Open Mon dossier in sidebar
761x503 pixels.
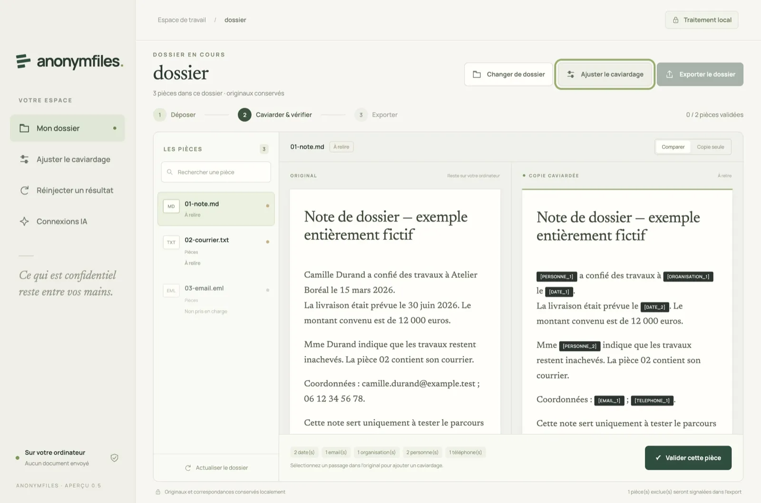[68, 128]
